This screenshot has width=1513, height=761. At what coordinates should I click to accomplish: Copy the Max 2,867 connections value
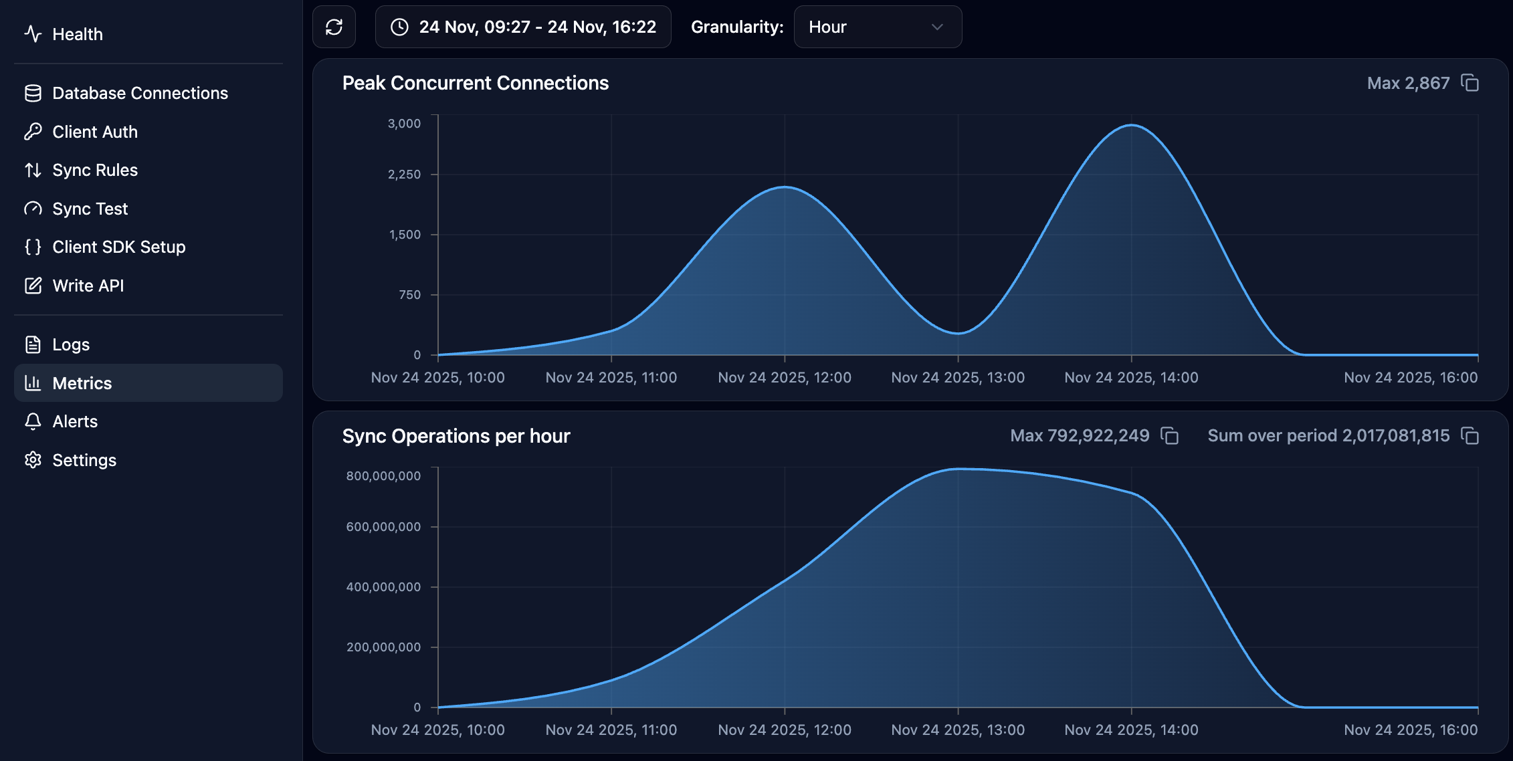coord(1470,83)
